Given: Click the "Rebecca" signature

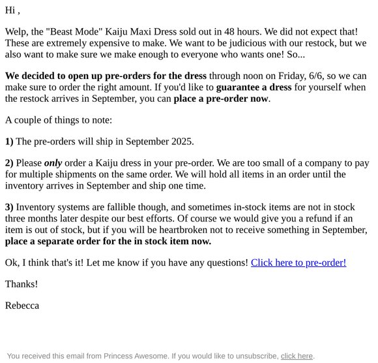Looking at the screenshot, I should (x=22, y=306).
